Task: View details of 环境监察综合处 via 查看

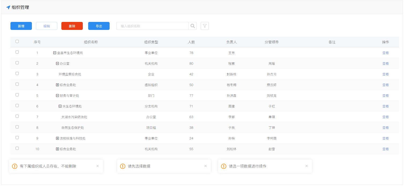Action: tap(386, 74)
